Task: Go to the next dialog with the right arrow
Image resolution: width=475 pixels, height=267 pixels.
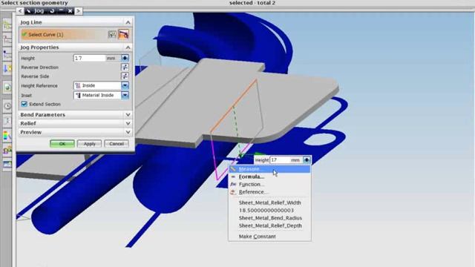Action: click(78, 11)
